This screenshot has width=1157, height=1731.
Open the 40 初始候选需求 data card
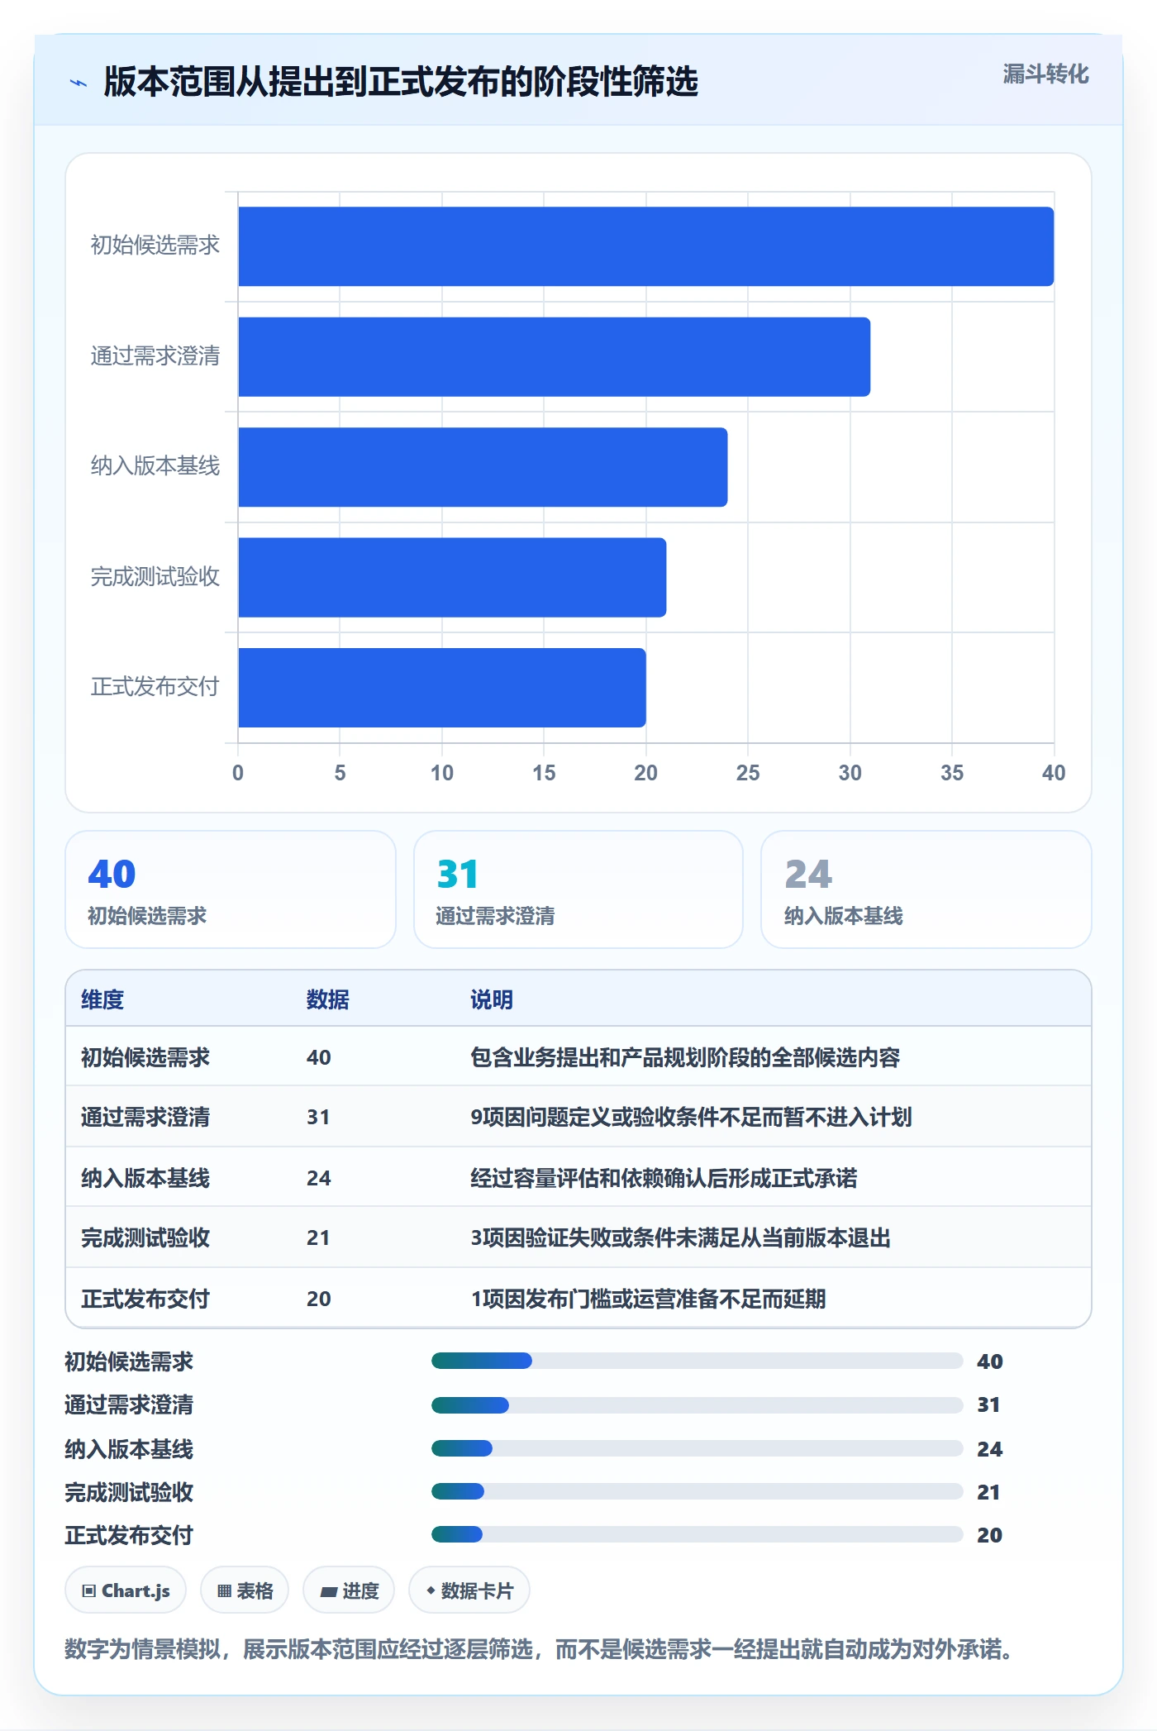coord(231,889)
